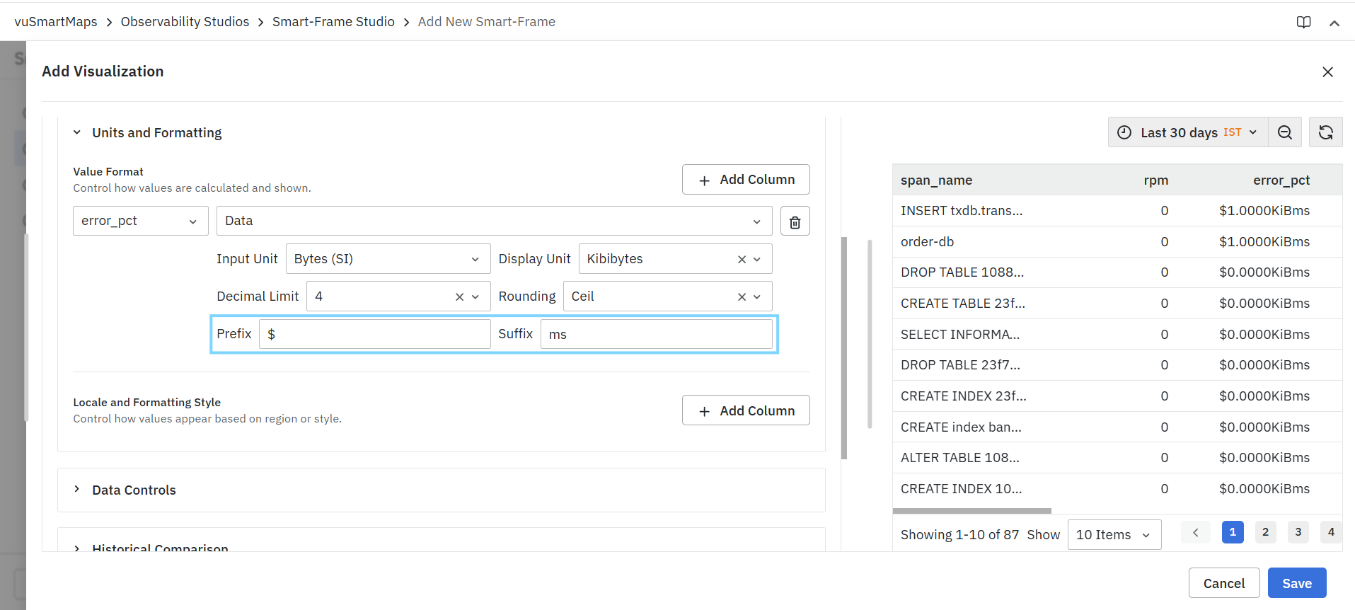This screenshot has height=610, width=1355.
Task: Change the 10 Items page size
Action: (x=1114, y=535)
